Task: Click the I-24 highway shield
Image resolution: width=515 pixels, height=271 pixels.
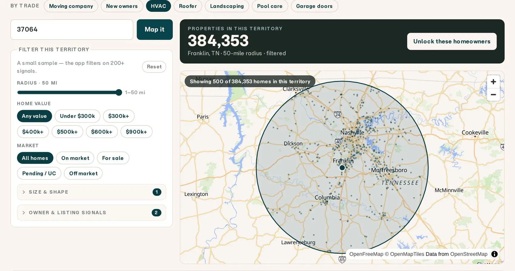Action: (337, 115)
